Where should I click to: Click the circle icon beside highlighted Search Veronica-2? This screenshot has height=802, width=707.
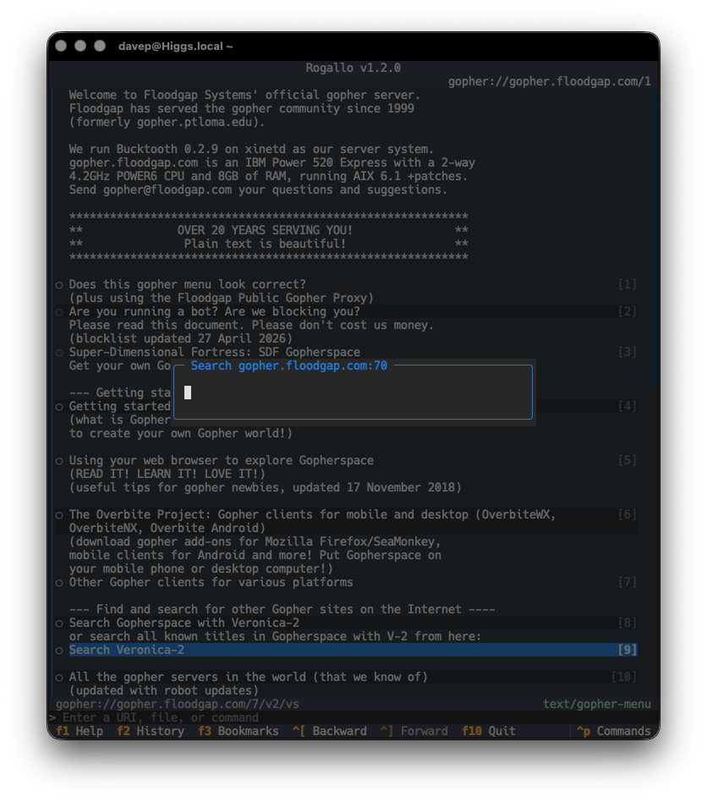[59, 650]
